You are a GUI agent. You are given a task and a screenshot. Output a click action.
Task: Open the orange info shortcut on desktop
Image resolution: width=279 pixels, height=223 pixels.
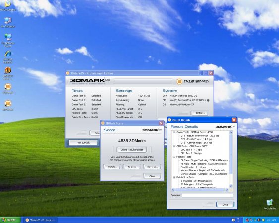click(x=7, y=73)
